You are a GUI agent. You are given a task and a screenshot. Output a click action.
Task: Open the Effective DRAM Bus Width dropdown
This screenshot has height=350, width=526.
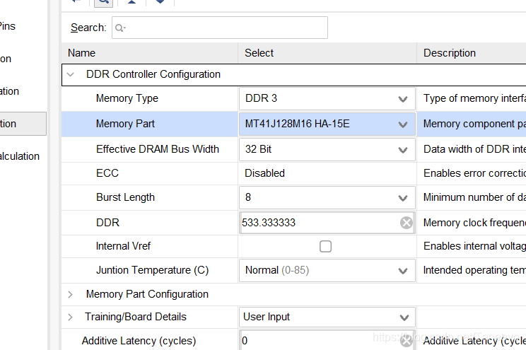click(x=327, y=149)
